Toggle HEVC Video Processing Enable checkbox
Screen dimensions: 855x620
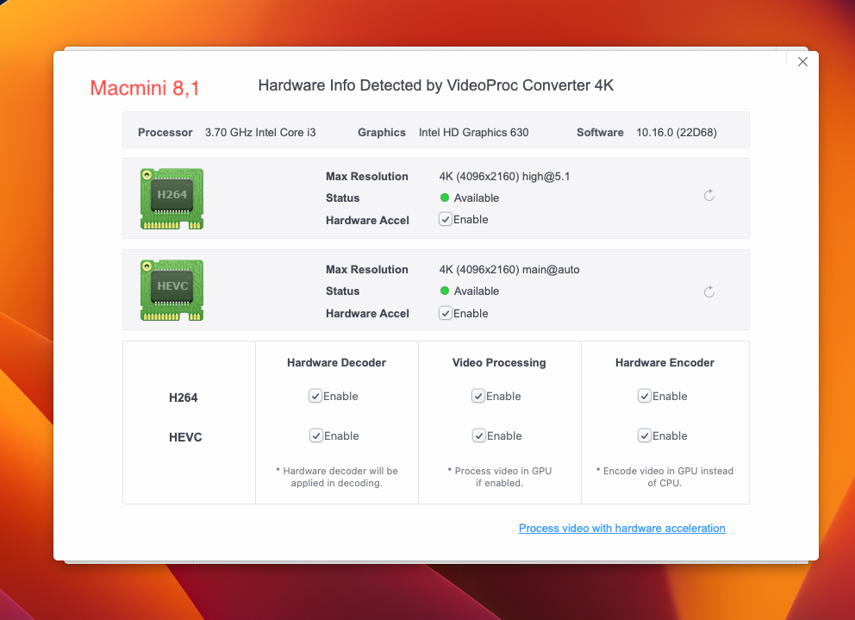(x=478, y=435)
